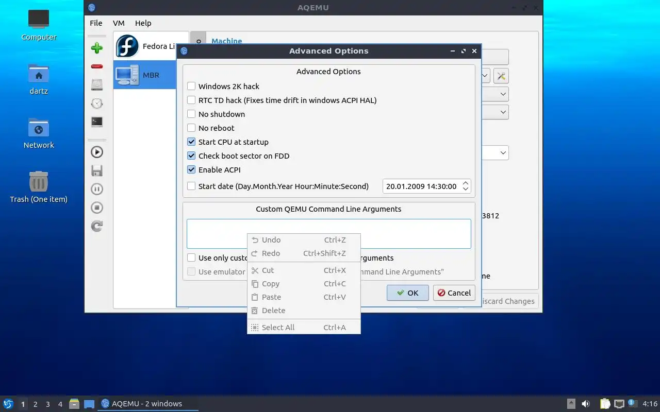Toggle the Start date checkbox

(191, 186)
